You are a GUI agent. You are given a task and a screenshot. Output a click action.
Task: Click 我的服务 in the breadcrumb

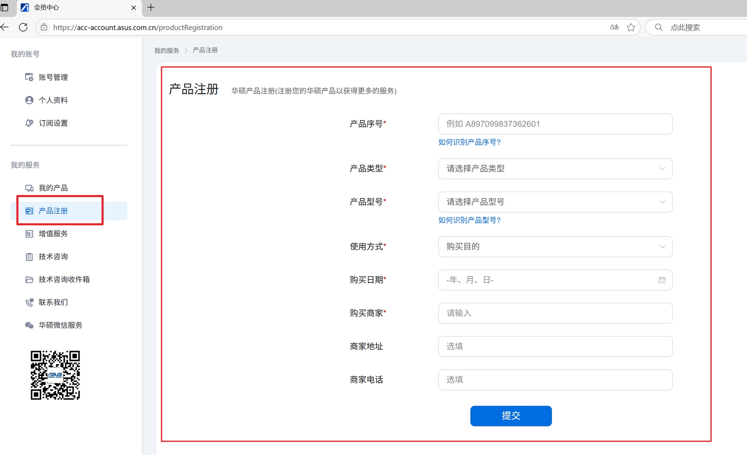coord(166,50)
